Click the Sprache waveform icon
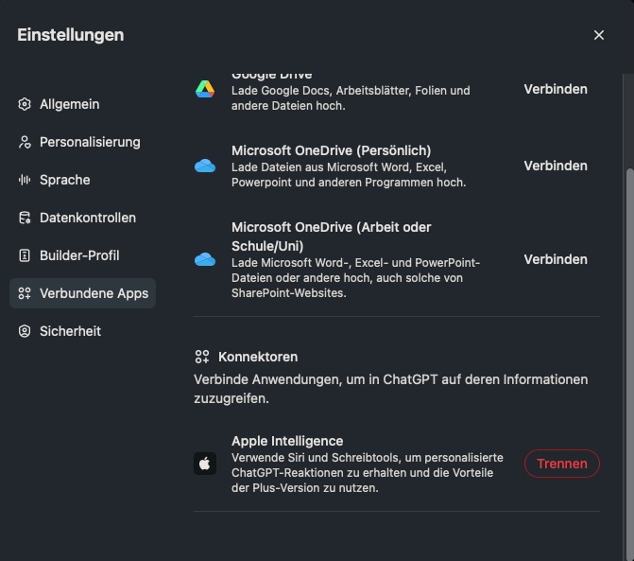The height and width of the screenshot is (561, 634). coord(25,180)
